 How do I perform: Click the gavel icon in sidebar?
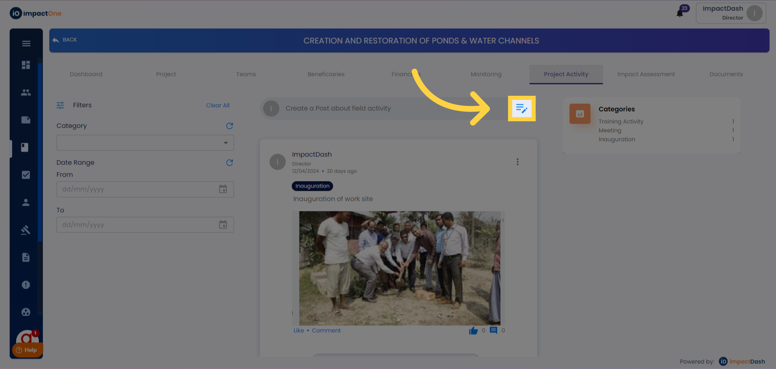pos(26,230)
